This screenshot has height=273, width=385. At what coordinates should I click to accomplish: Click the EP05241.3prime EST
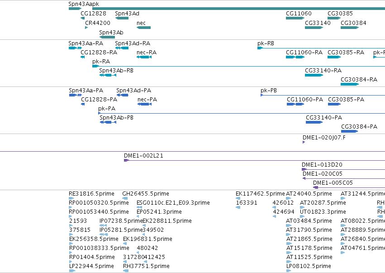138,216
